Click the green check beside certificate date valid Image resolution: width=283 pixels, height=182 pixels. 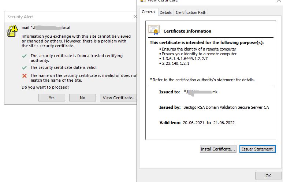[x=25, y=68]
